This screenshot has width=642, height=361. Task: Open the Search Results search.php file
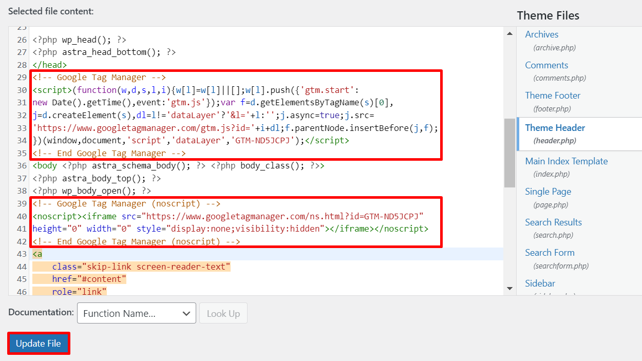click(x=553, y=222)
